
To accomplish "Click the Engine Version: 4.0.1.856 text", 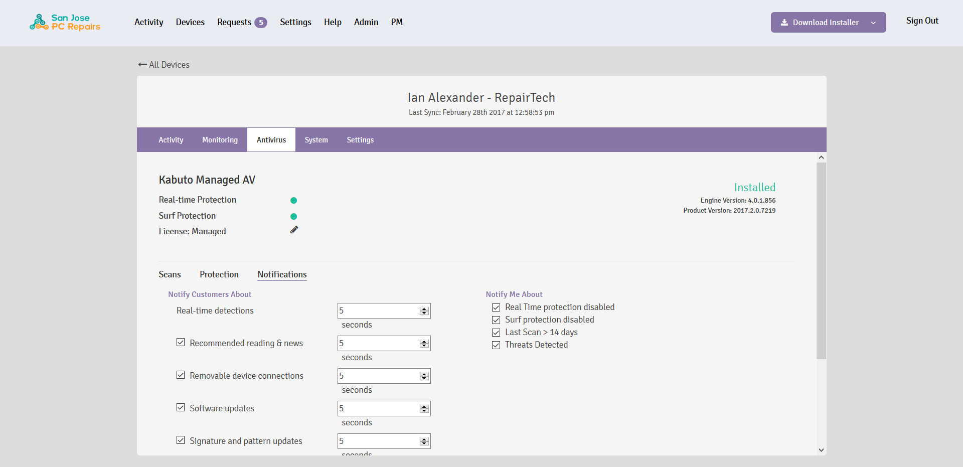I will [x=738, y=200].
